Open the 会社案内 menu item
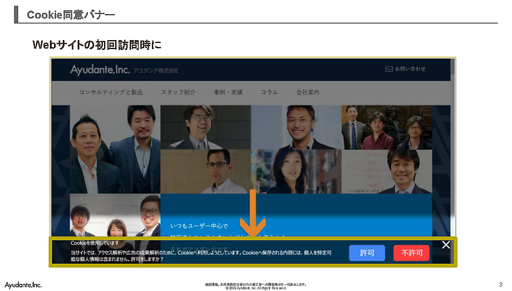The height and width of the screenshot is (291, 512). (x=308, y=92)
